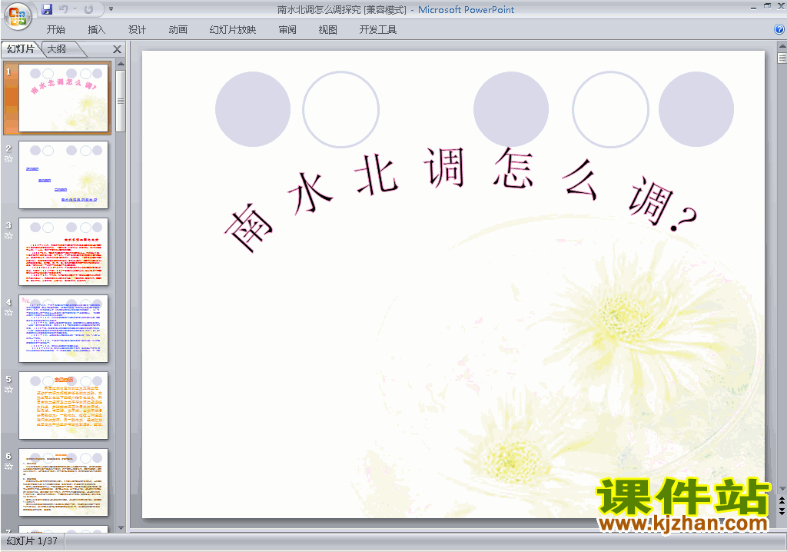The image size is (787, 552).
Task: Click the thumbnail pane scrollbar handle
Action: click(x=121, y=101)
